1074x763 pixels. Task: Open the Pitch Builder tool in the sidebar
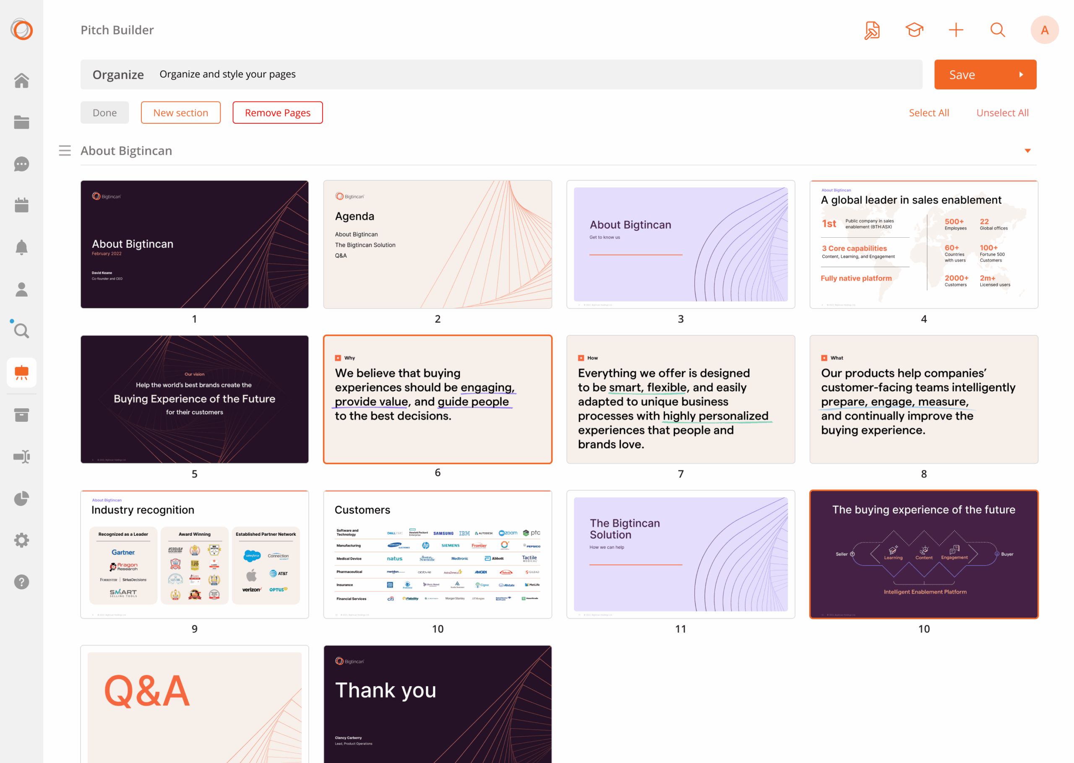pos(21,372)
